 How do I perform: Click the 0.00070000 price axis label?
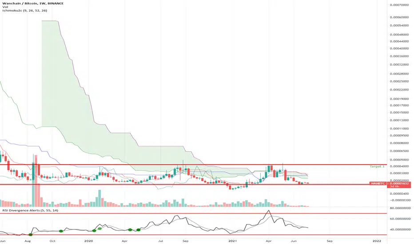coord(399,5)
